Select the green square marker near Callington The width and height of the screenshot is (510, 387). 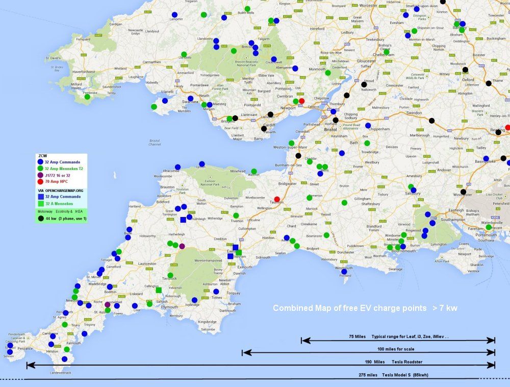pyautogui.click(x=159, y=290)
